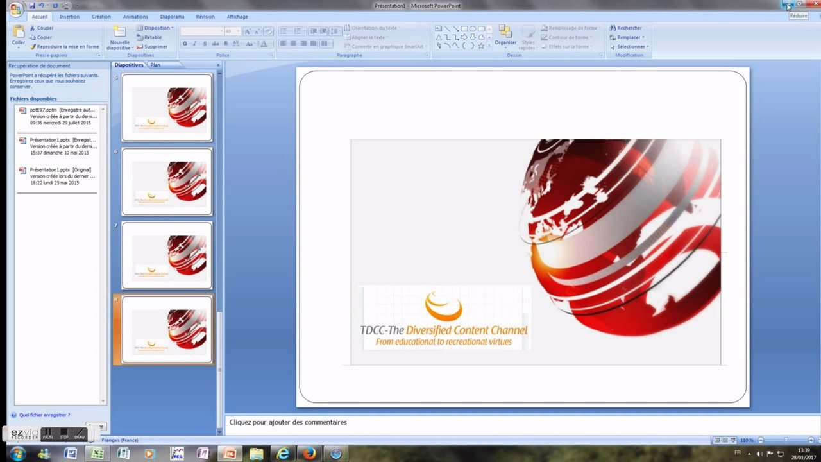Open font name combo box

point(201,31)
